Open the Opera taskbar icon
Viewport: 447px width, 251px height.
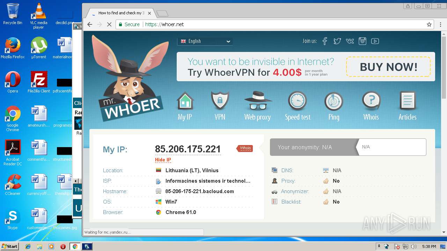click(63, 246)
